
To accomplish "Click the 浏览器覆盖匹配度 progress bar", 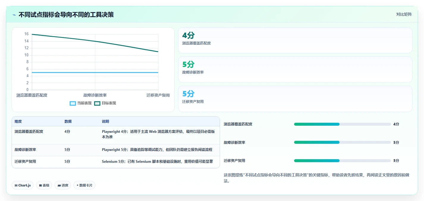I will 342,124.
